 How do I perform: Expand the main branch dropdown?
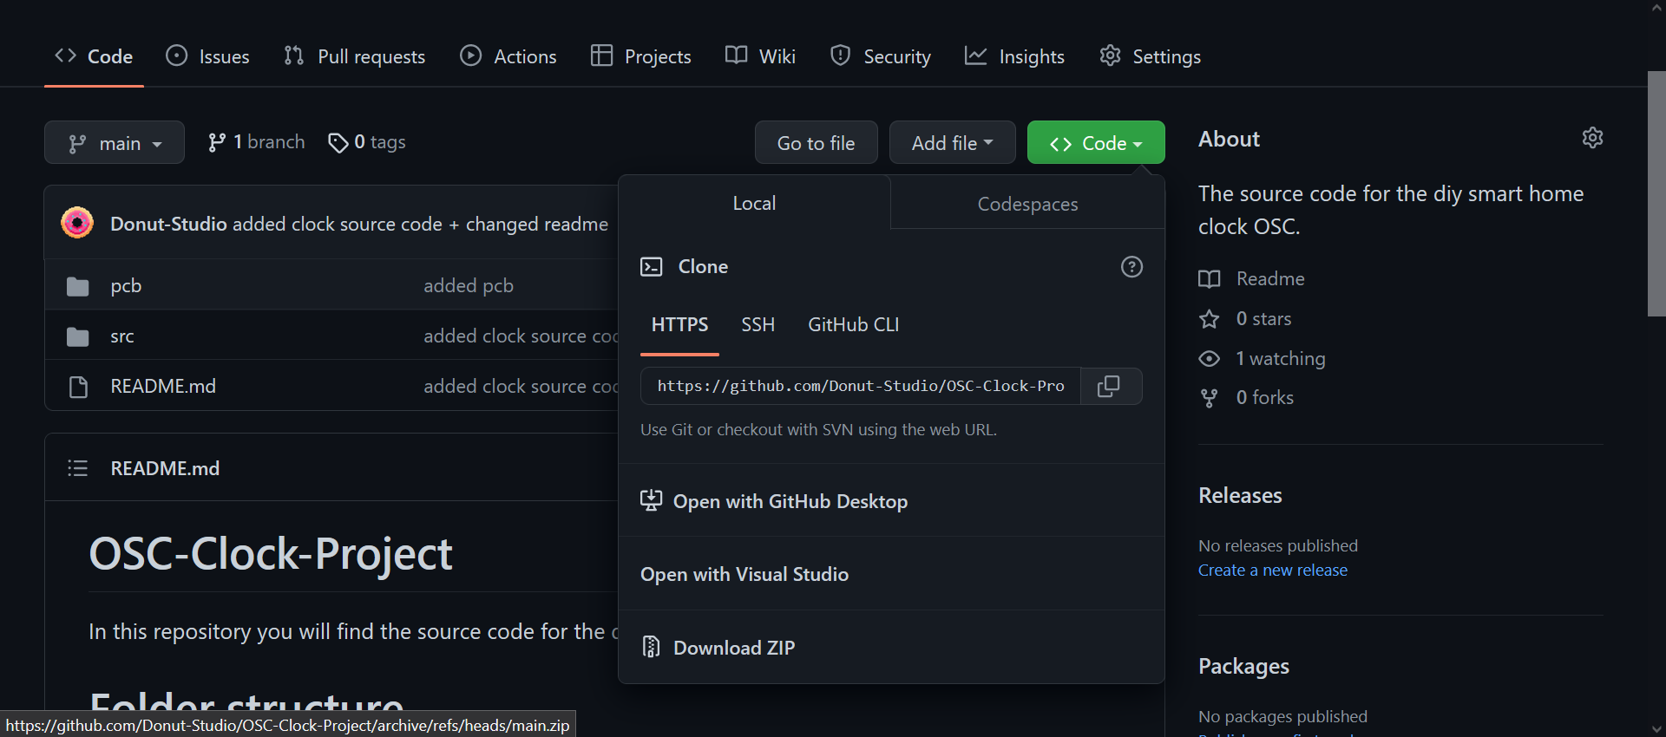click(115, 143)
